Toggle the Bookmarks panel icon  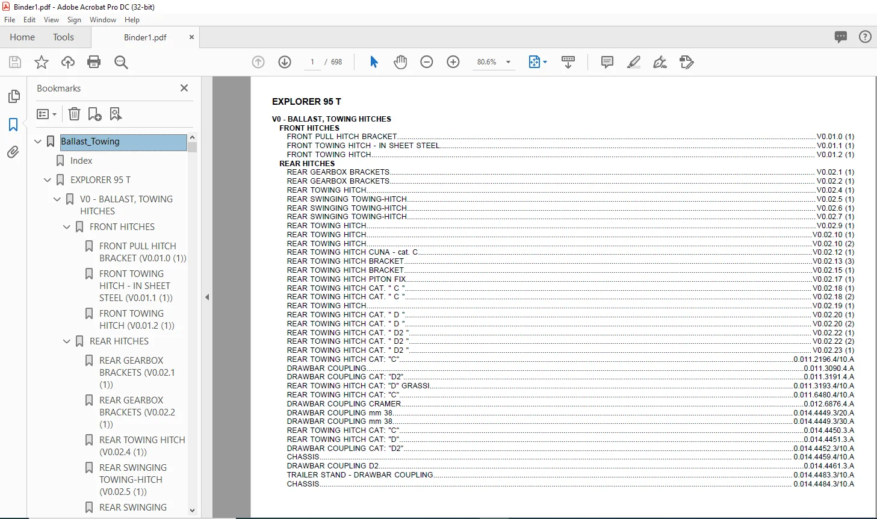click(x=13, y=125)
